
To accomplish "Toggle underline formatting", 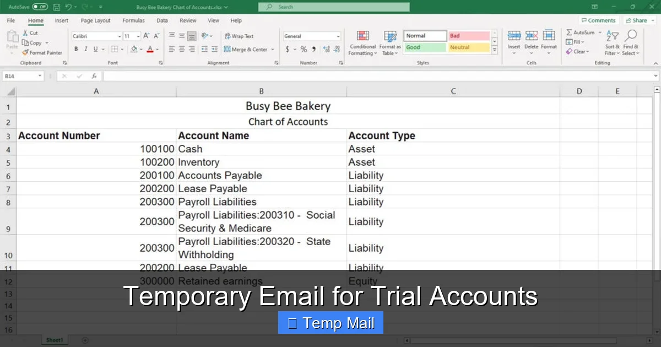I will coord(95,49).
